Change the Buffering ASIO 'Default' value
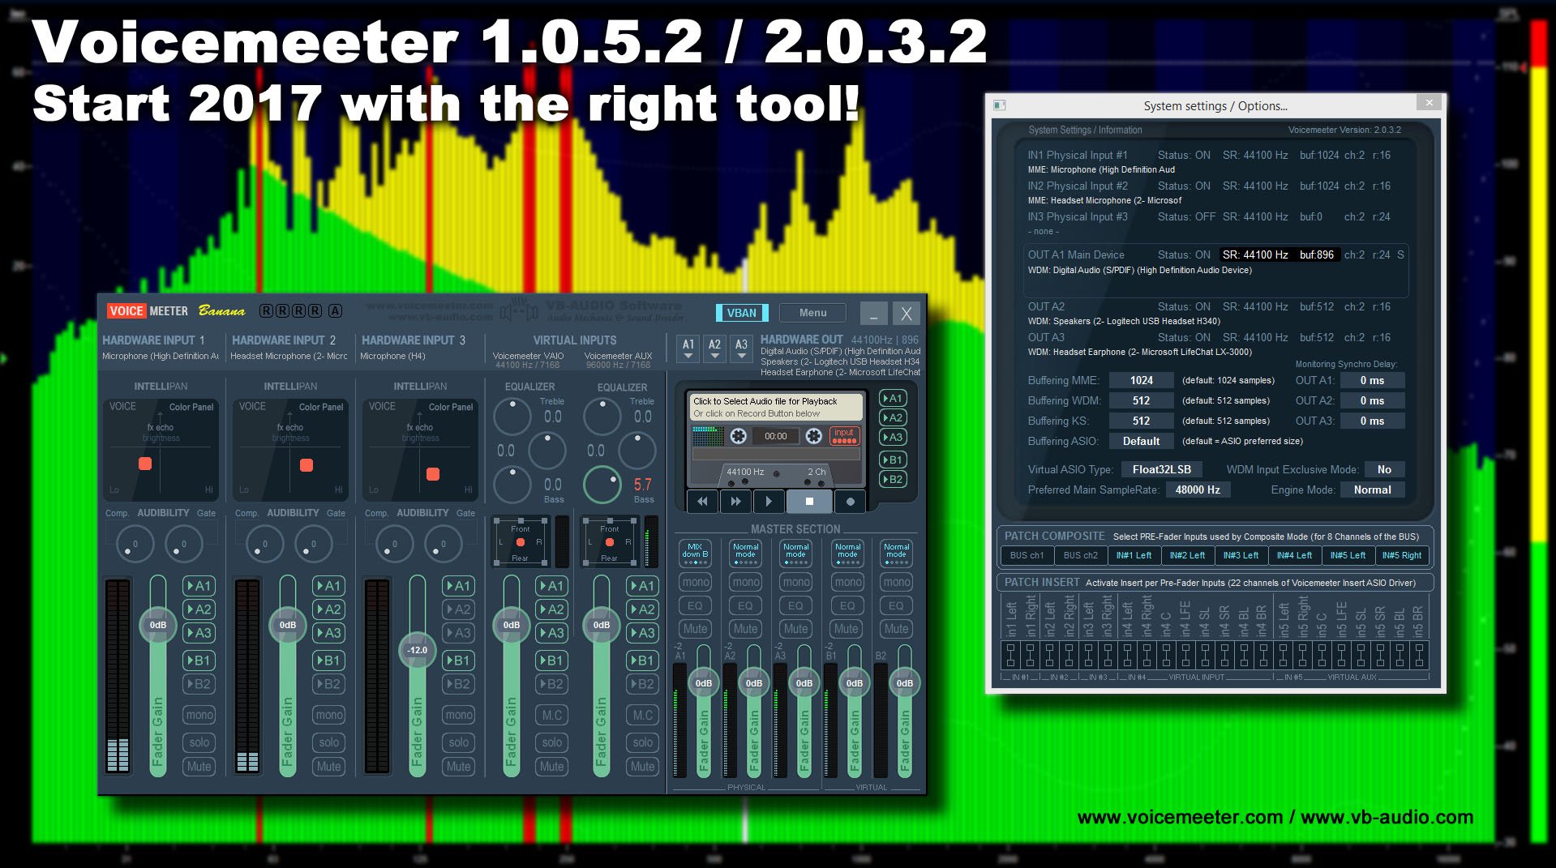Screen dimensions: 1556x868 [x=1141, y=441]
